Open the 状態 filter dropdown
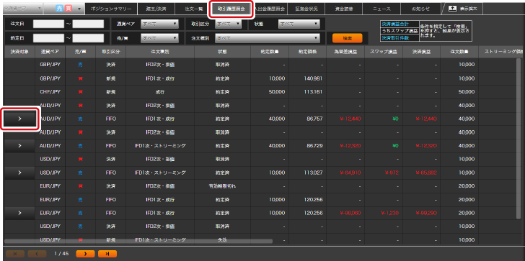The image size is (525, 261). (x=299, y=24)
